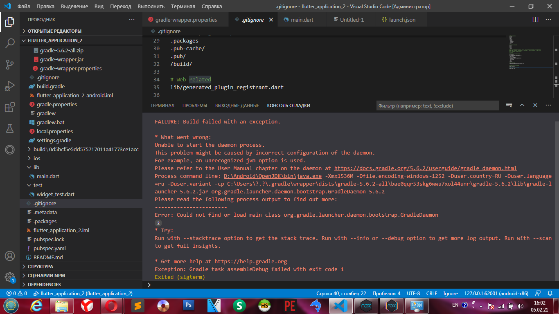
Task: Expand the build folder
Action: point(81,149)
